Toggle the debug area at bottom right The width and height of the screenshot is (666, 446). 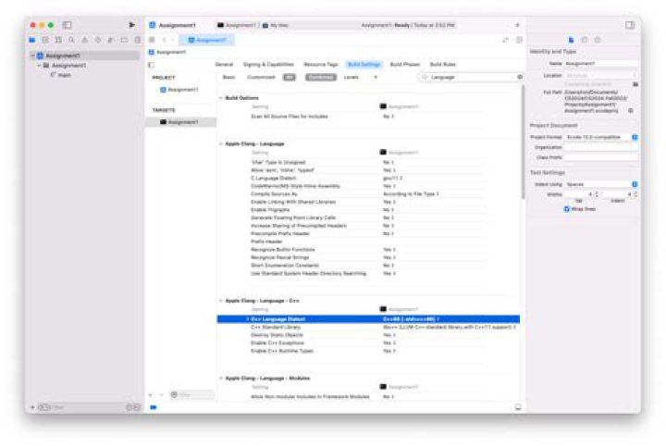[x=518, y=407]
